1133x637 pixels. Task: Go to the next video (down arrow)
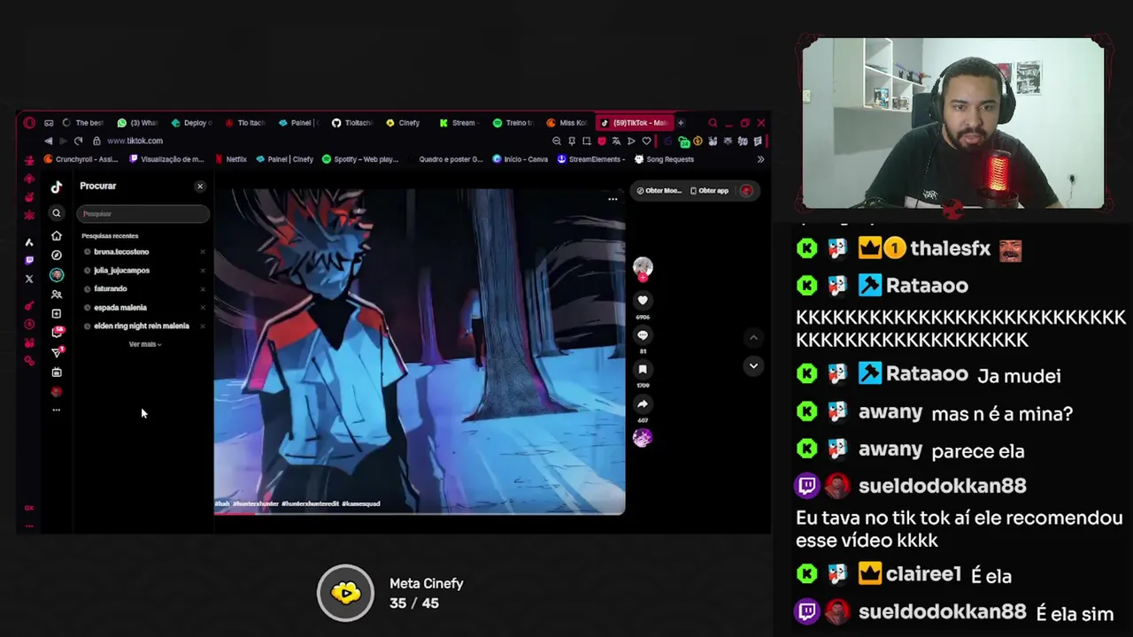tap(753, 365)
